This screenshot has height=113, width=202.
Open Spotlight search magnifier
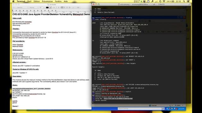coord(184,1)
